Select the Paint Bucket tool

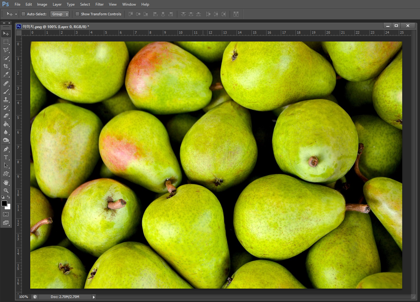6,124
